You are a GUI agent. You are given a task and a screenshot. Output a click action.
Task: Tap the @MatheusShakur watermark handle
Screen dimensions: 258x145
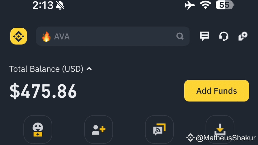[226, 138]
